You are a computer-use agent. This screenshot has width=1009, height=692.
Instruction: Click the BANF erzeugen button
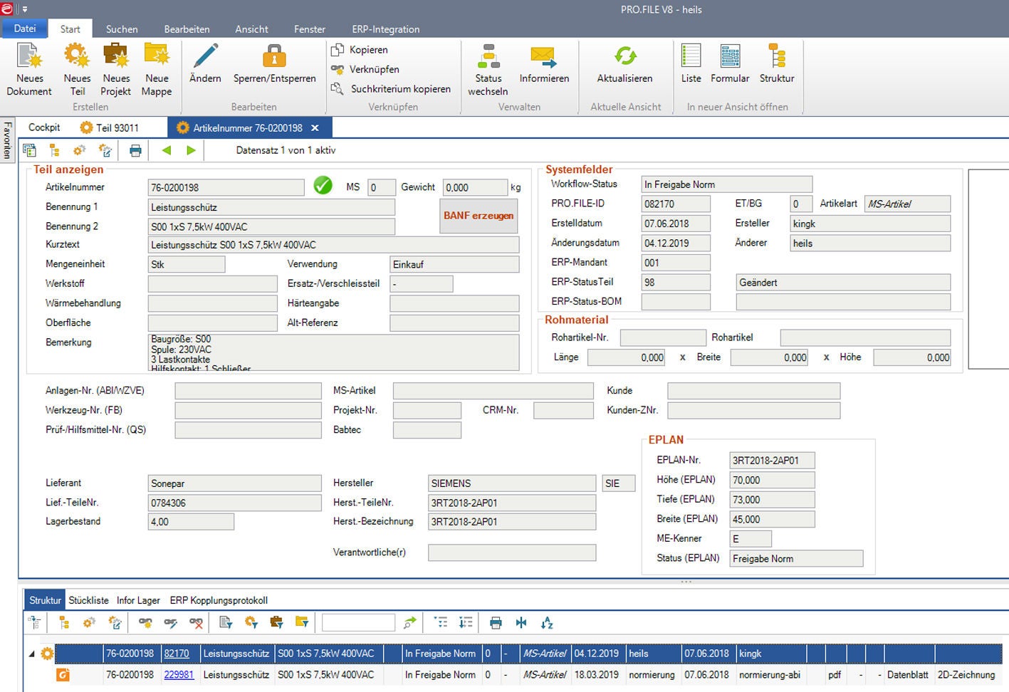[x=478, y=216]
